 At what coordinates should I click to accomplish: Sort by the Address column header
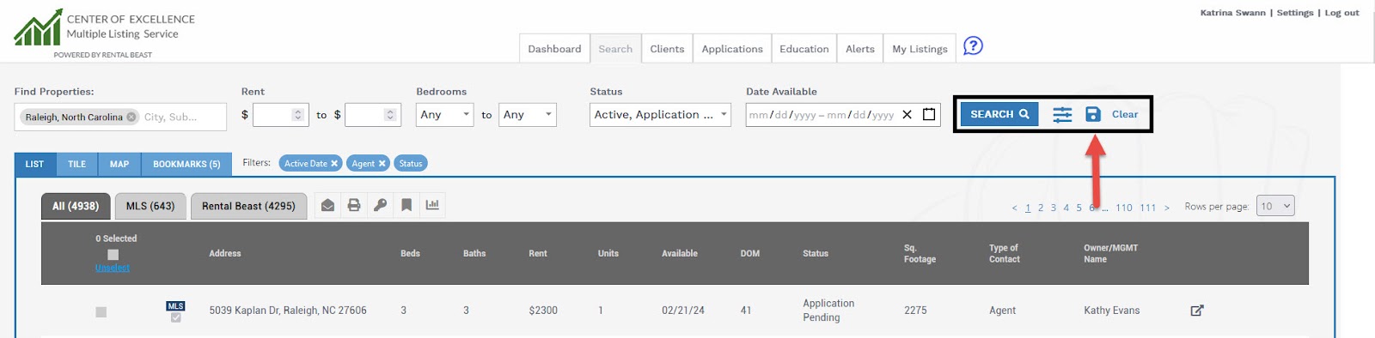tap(225, 253)
